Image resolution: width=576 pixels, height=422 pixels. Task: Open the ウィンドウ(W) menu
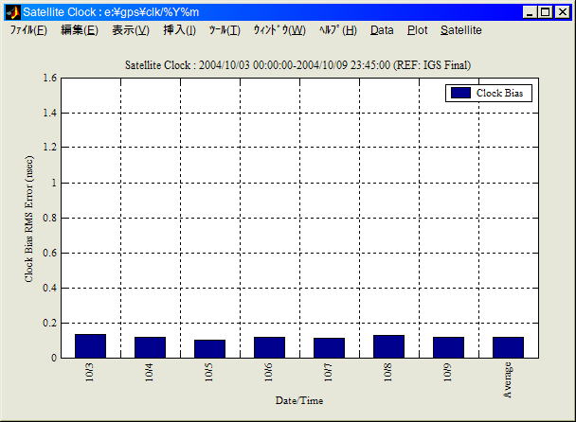(x=279, y=30)
